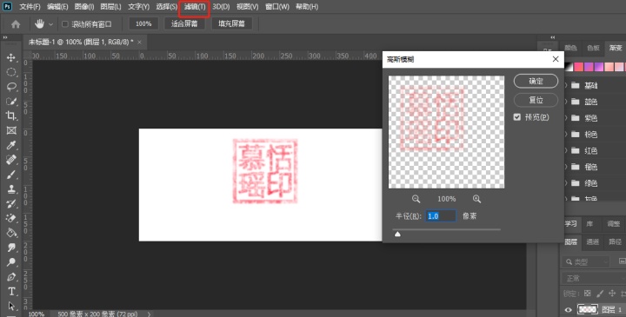Switch to the 路径 tab
Image resolution: width=626 pixels, height=317 pixels.
pos(615,241)
